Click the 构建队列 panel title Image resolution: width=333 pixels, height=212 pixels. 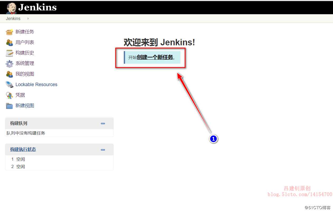pyautogui.click(x=19, y=123)
